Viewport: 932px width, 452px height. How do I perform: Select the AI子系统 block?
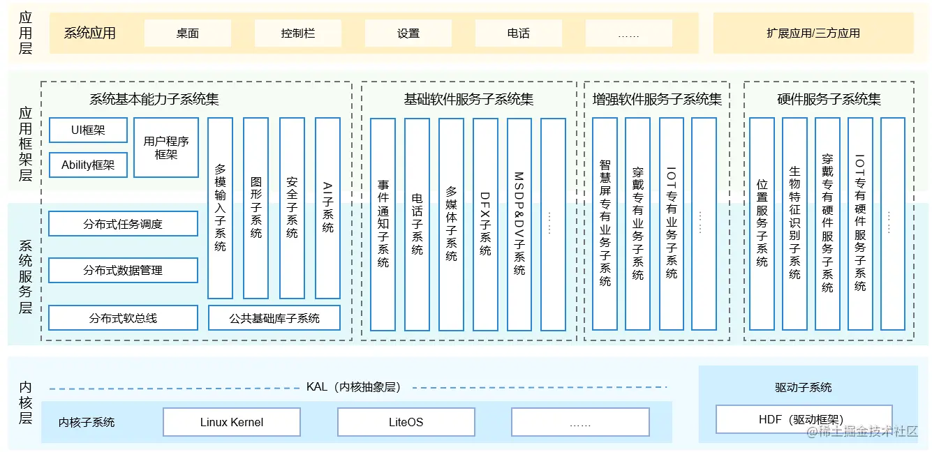(x=327, y=206)
